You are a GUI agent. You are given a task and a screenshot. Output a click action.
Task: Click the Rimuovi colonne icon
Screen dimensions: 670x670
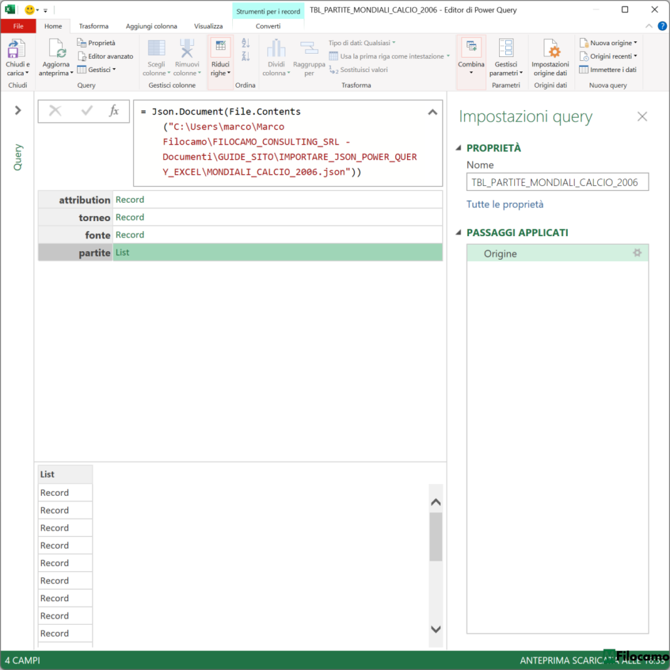tap(186, 48)
